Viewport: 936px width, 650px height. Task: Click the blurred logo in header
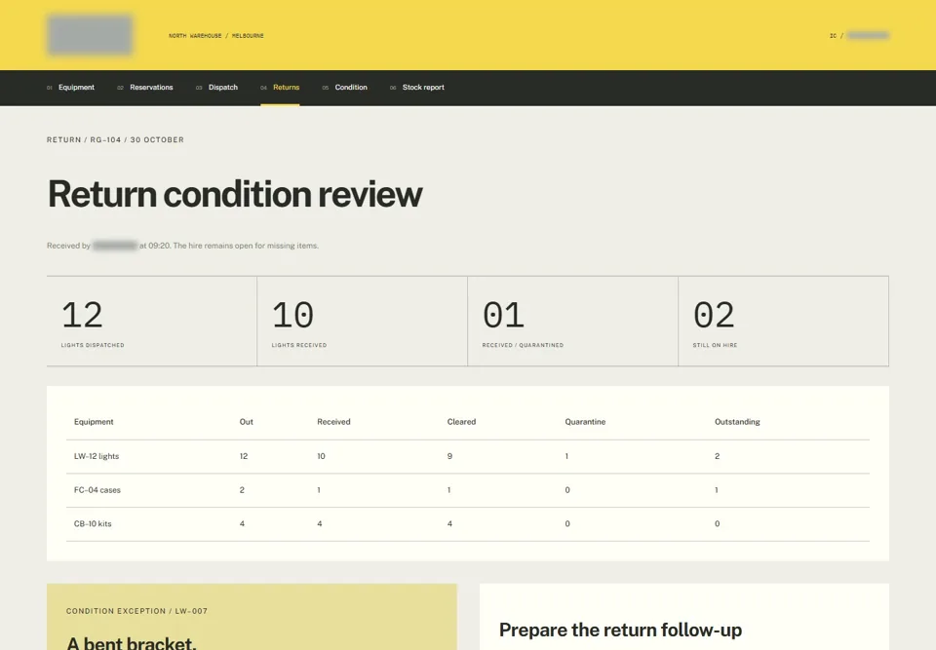(x=90, y=35)
